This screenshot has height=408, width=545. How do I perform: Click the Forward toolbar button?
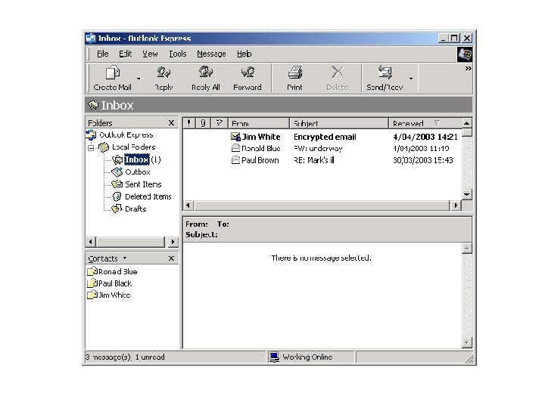[248, 79]
